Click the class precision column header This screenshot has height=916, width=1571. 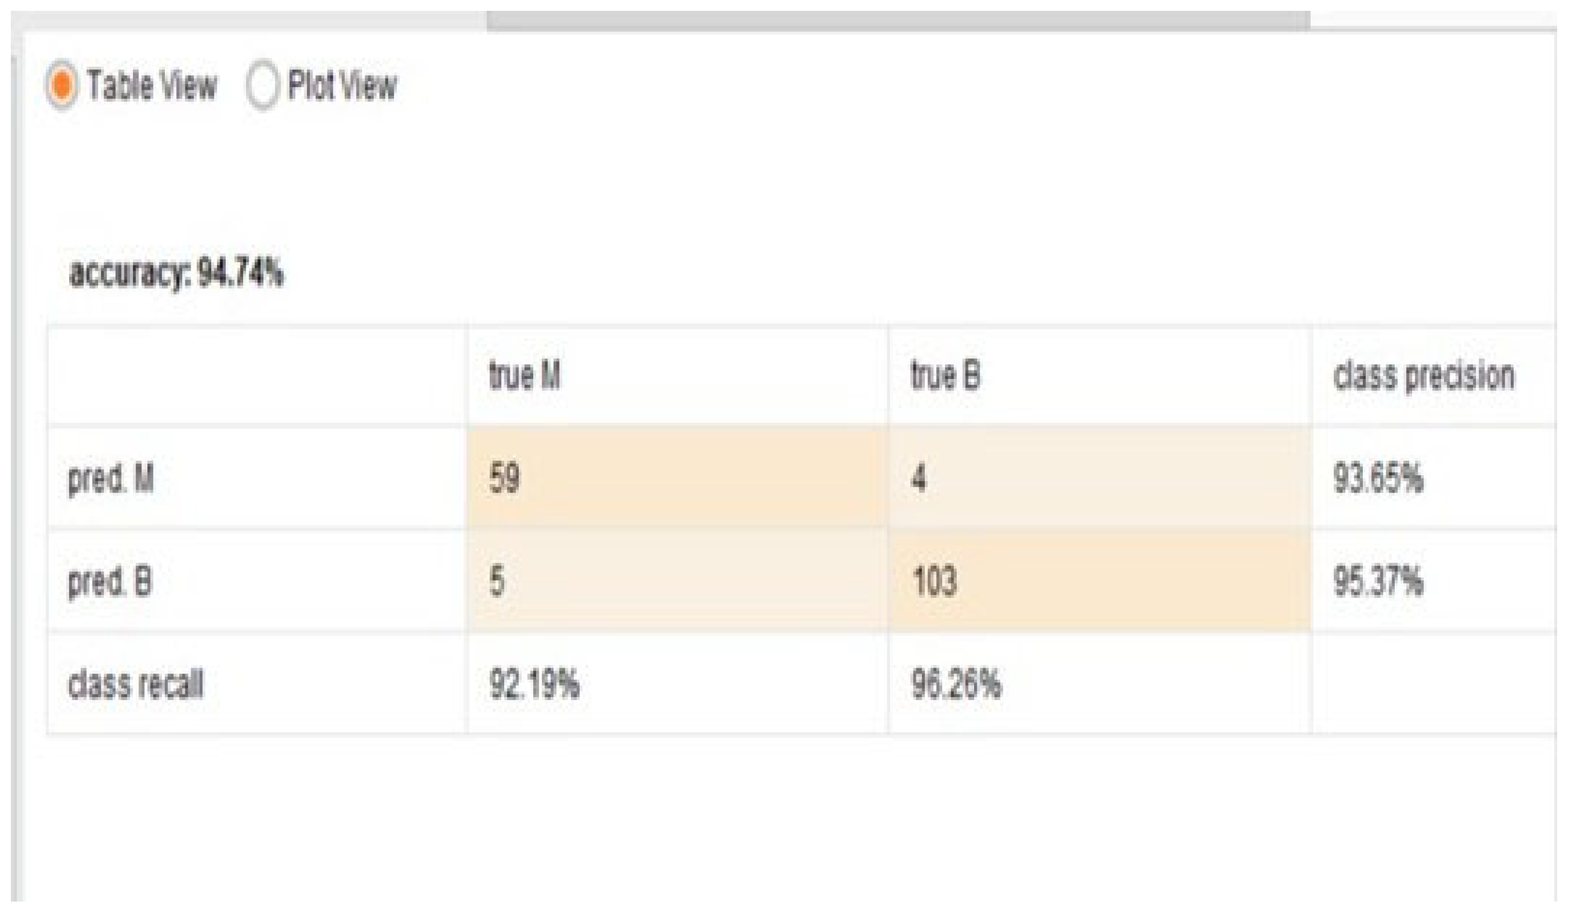1424,376
